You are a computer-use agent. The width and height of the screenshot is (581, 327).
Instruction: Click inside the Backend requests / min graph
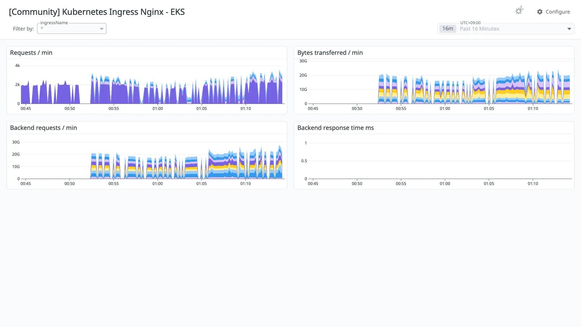pos(153,160)
